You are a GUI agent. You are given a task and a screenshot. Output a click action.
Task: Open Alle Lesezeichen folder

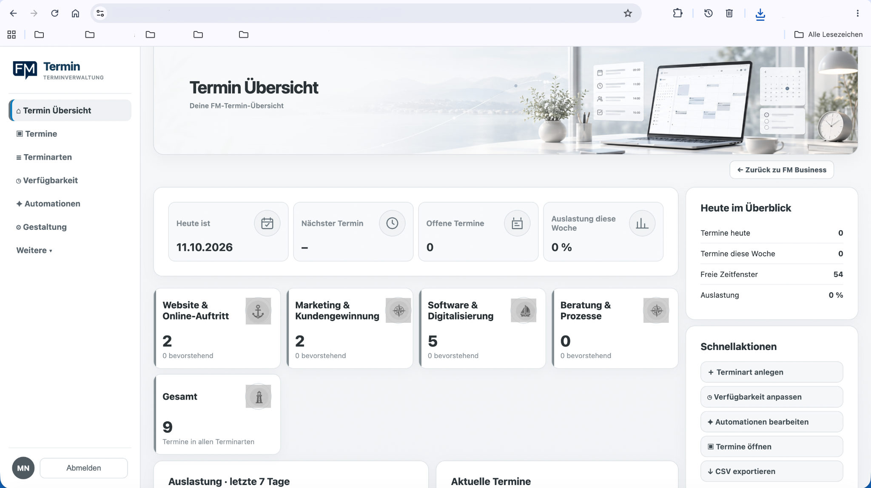click(x=828, y=34)
